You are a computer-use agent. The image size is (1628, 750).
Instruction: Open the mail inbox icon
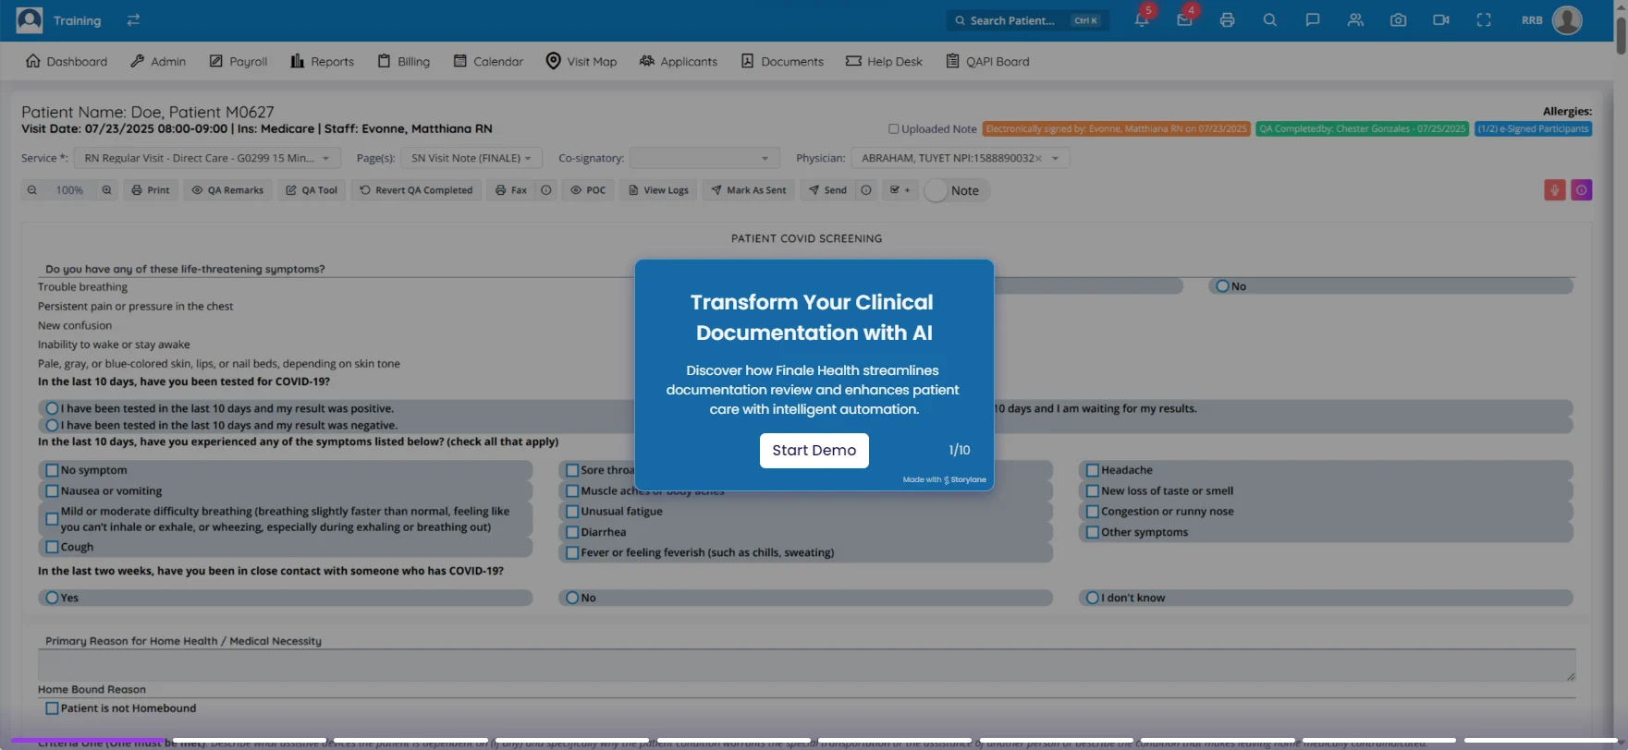pos(1184,20)
